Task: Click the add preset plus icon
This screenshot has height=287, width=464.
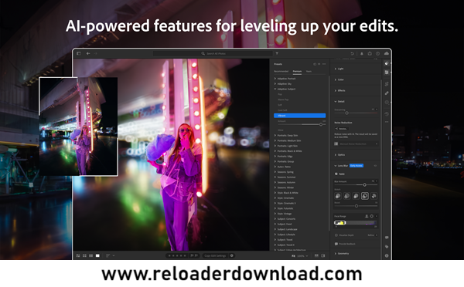Action: 319,64
